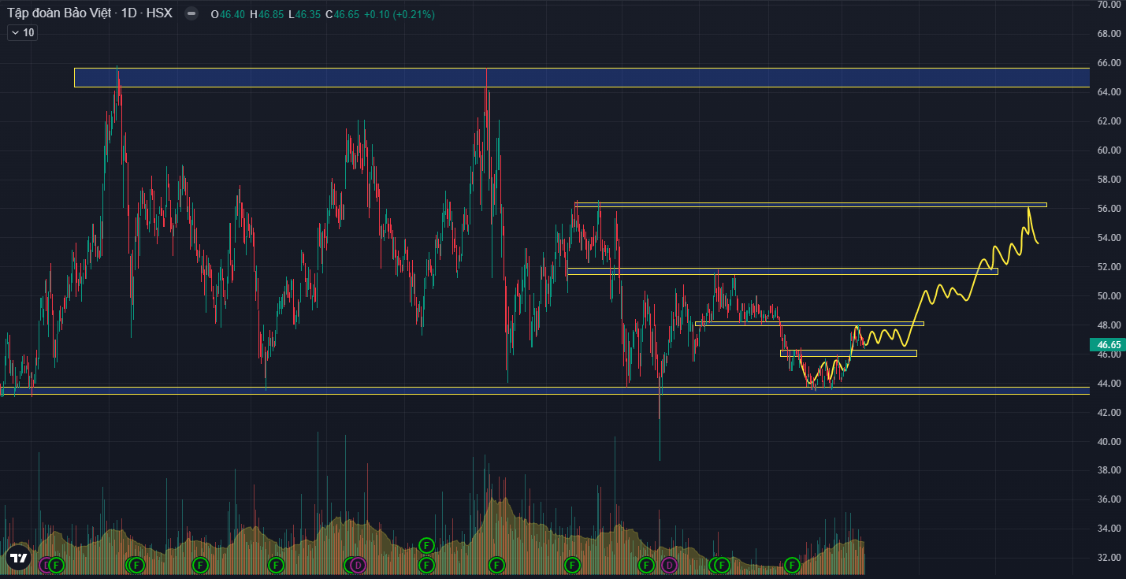Click the 32.00 price axis label
Screen dimensions: 1126x579
point(1109,558)
